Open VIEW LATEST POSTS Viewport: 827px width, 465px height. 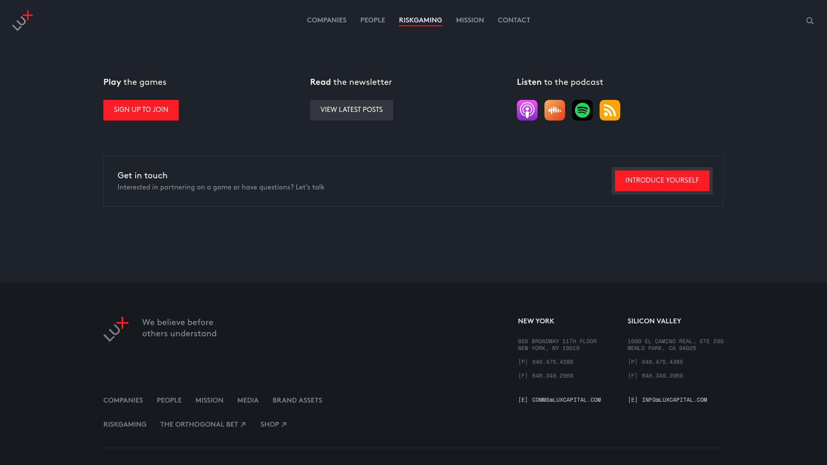tap(351, 110)
